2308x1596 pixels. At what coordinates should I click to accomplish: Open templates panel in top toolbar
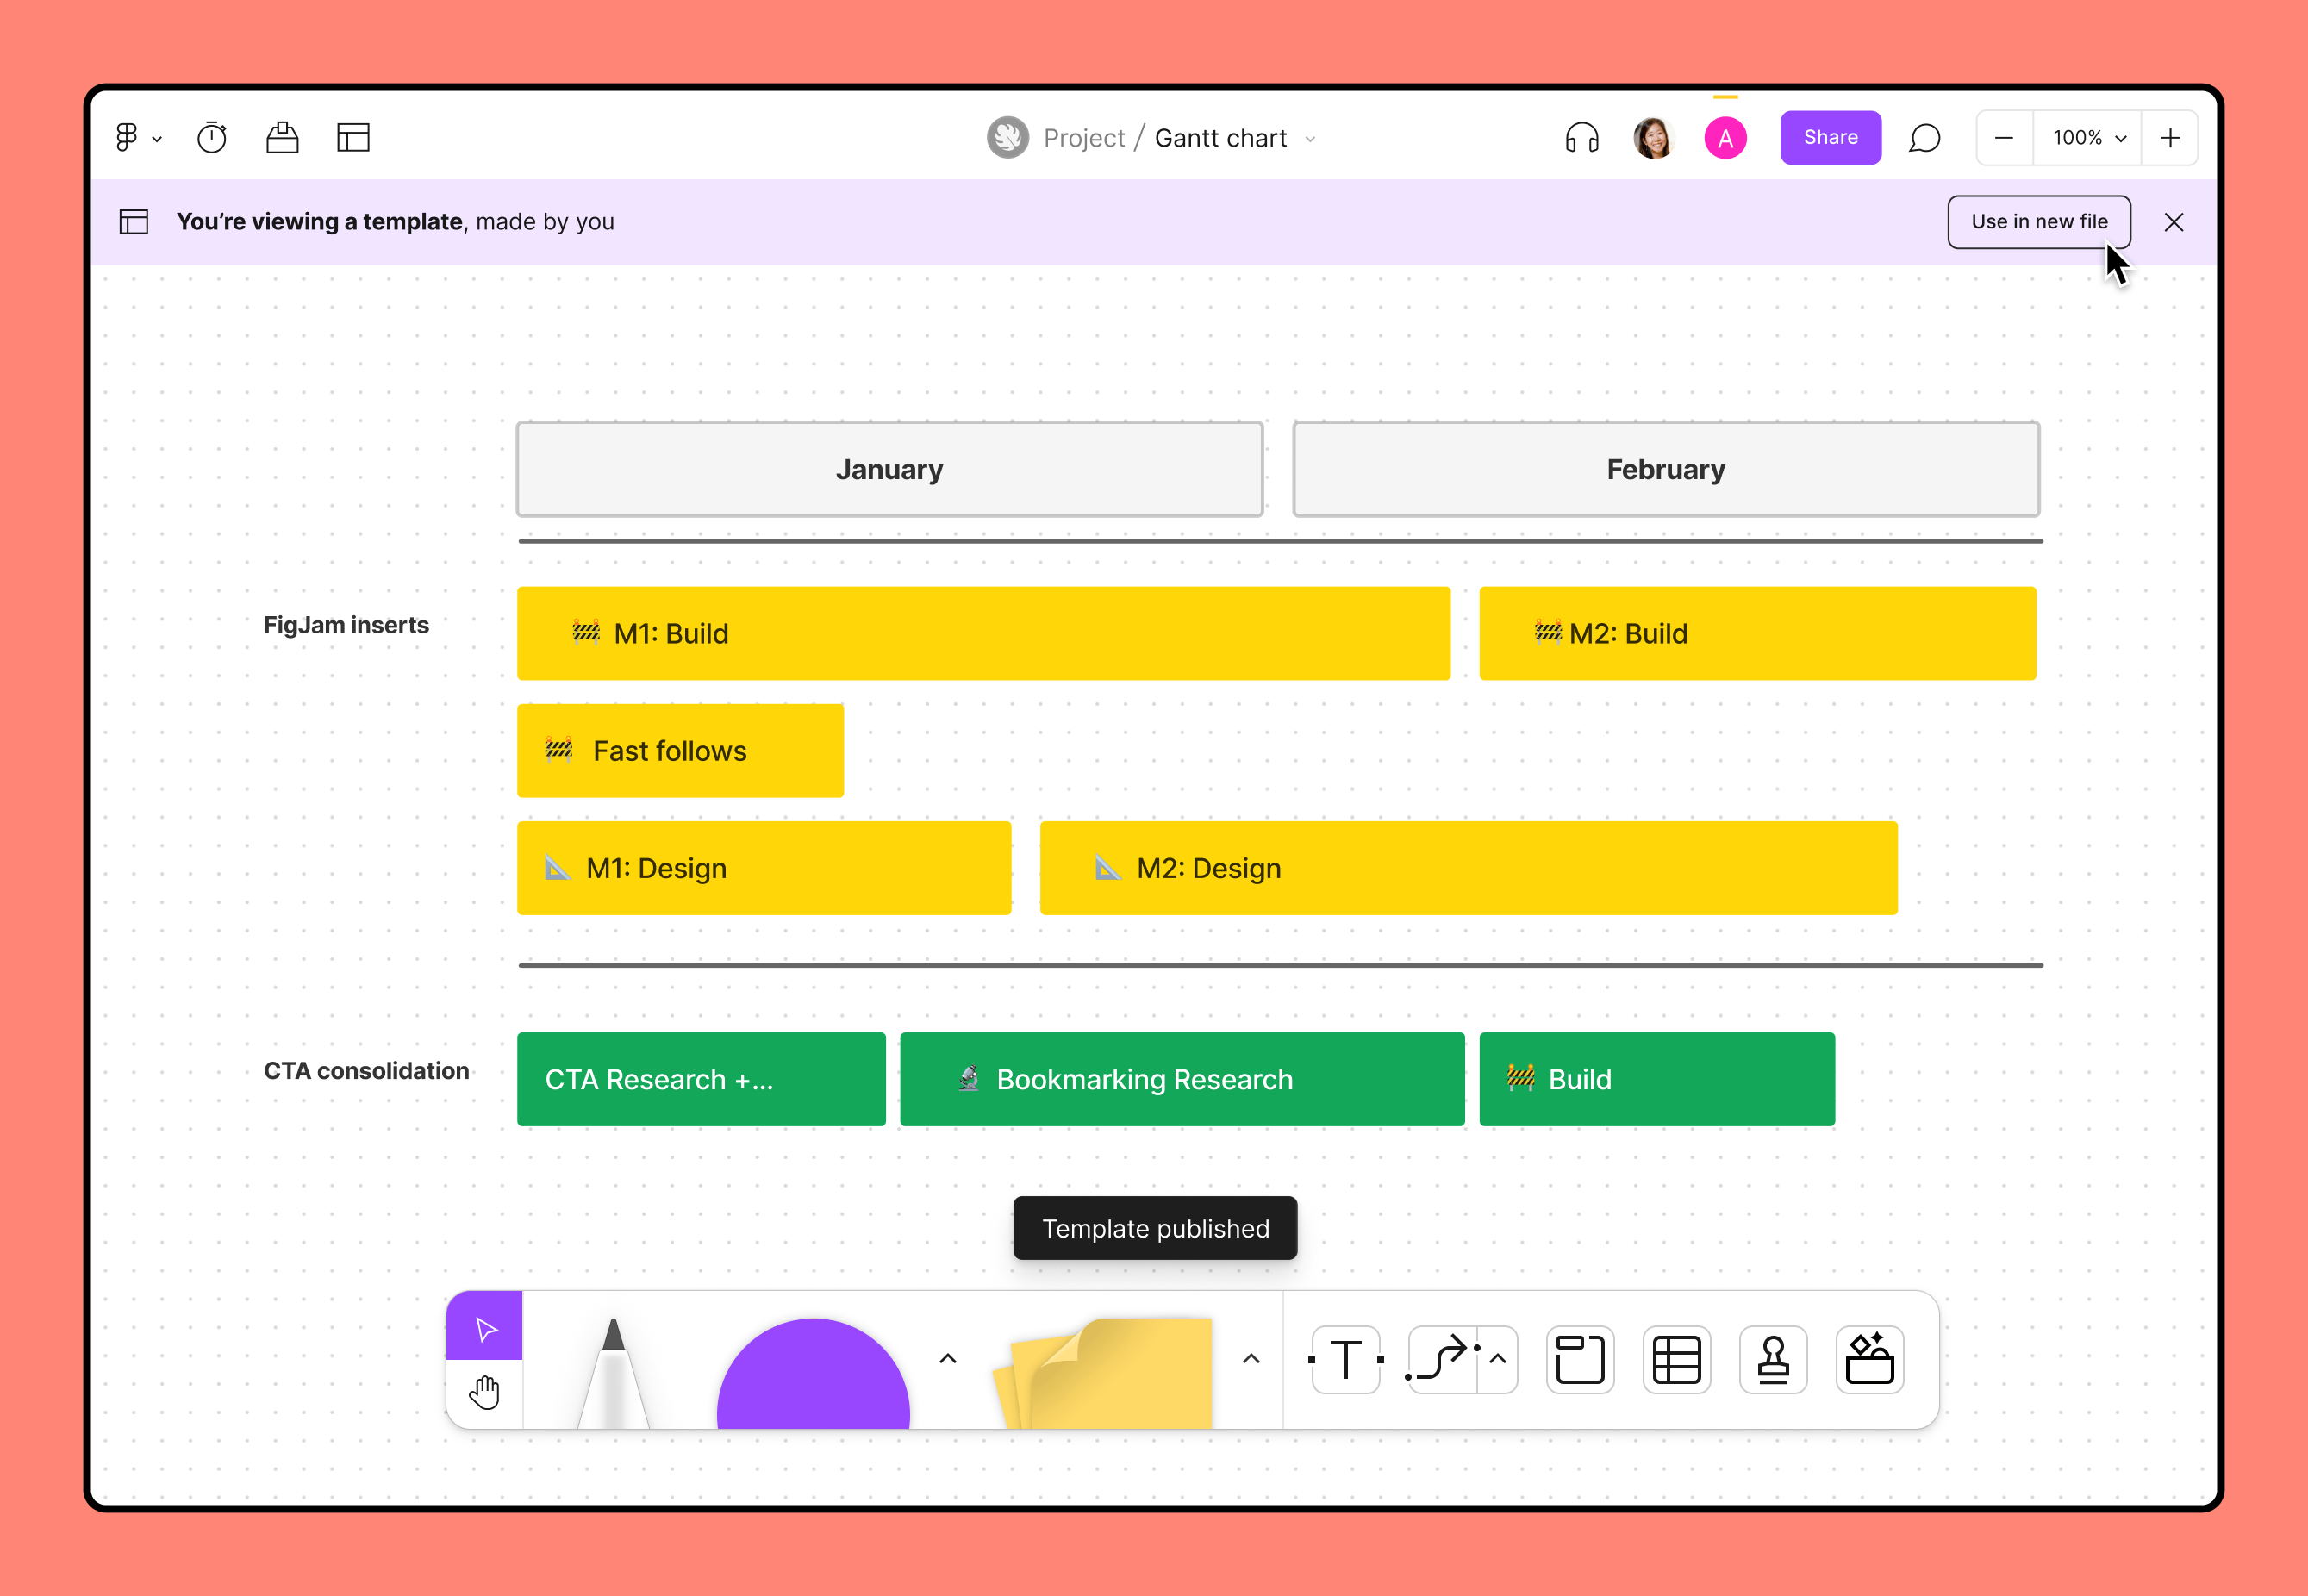click(353, 138)
